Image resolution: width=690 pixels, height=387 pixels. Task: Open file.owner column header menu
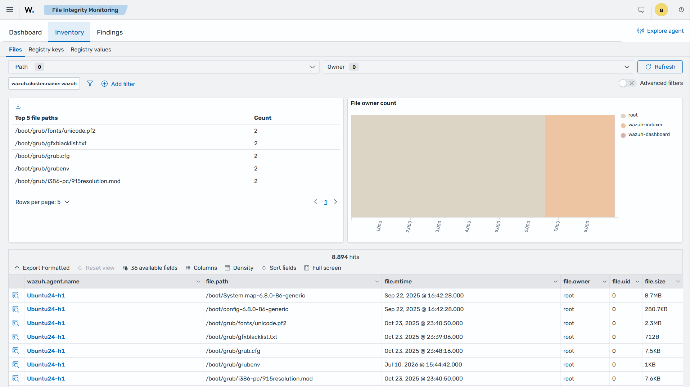(x=604, y=282)
